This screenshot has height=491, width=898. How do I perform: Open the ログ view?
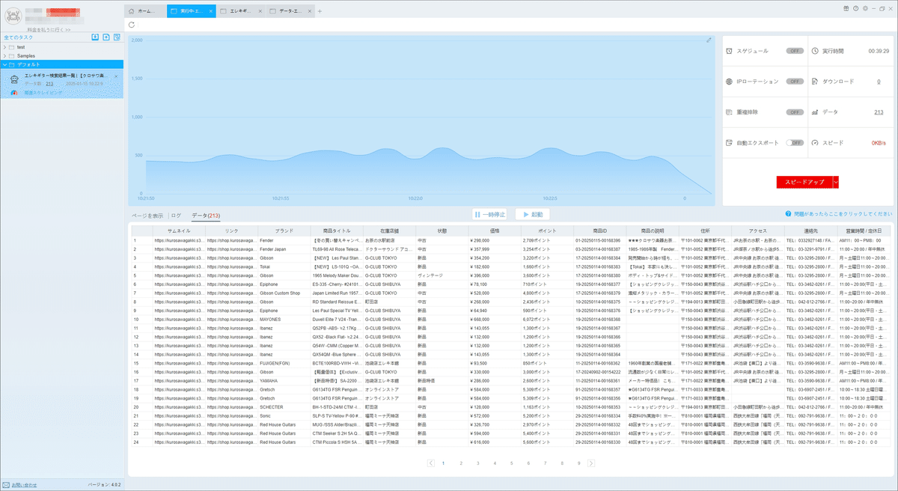[x=177, y=216]
